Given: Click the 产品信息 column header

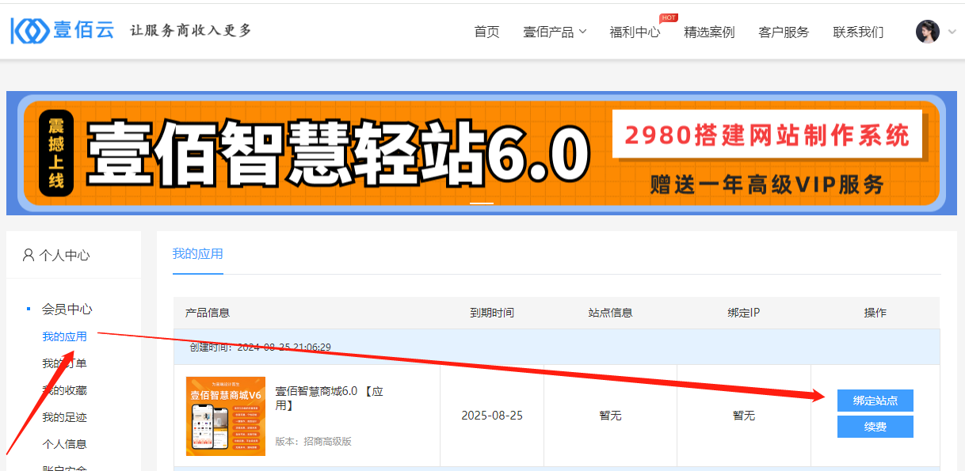Looking at the screenshot, I should tap(208, 313).
